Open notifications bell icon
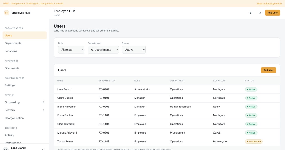Image resolution: width=285 pixels, height=150 pixels. pyautogui.click(x=260, y=13)
